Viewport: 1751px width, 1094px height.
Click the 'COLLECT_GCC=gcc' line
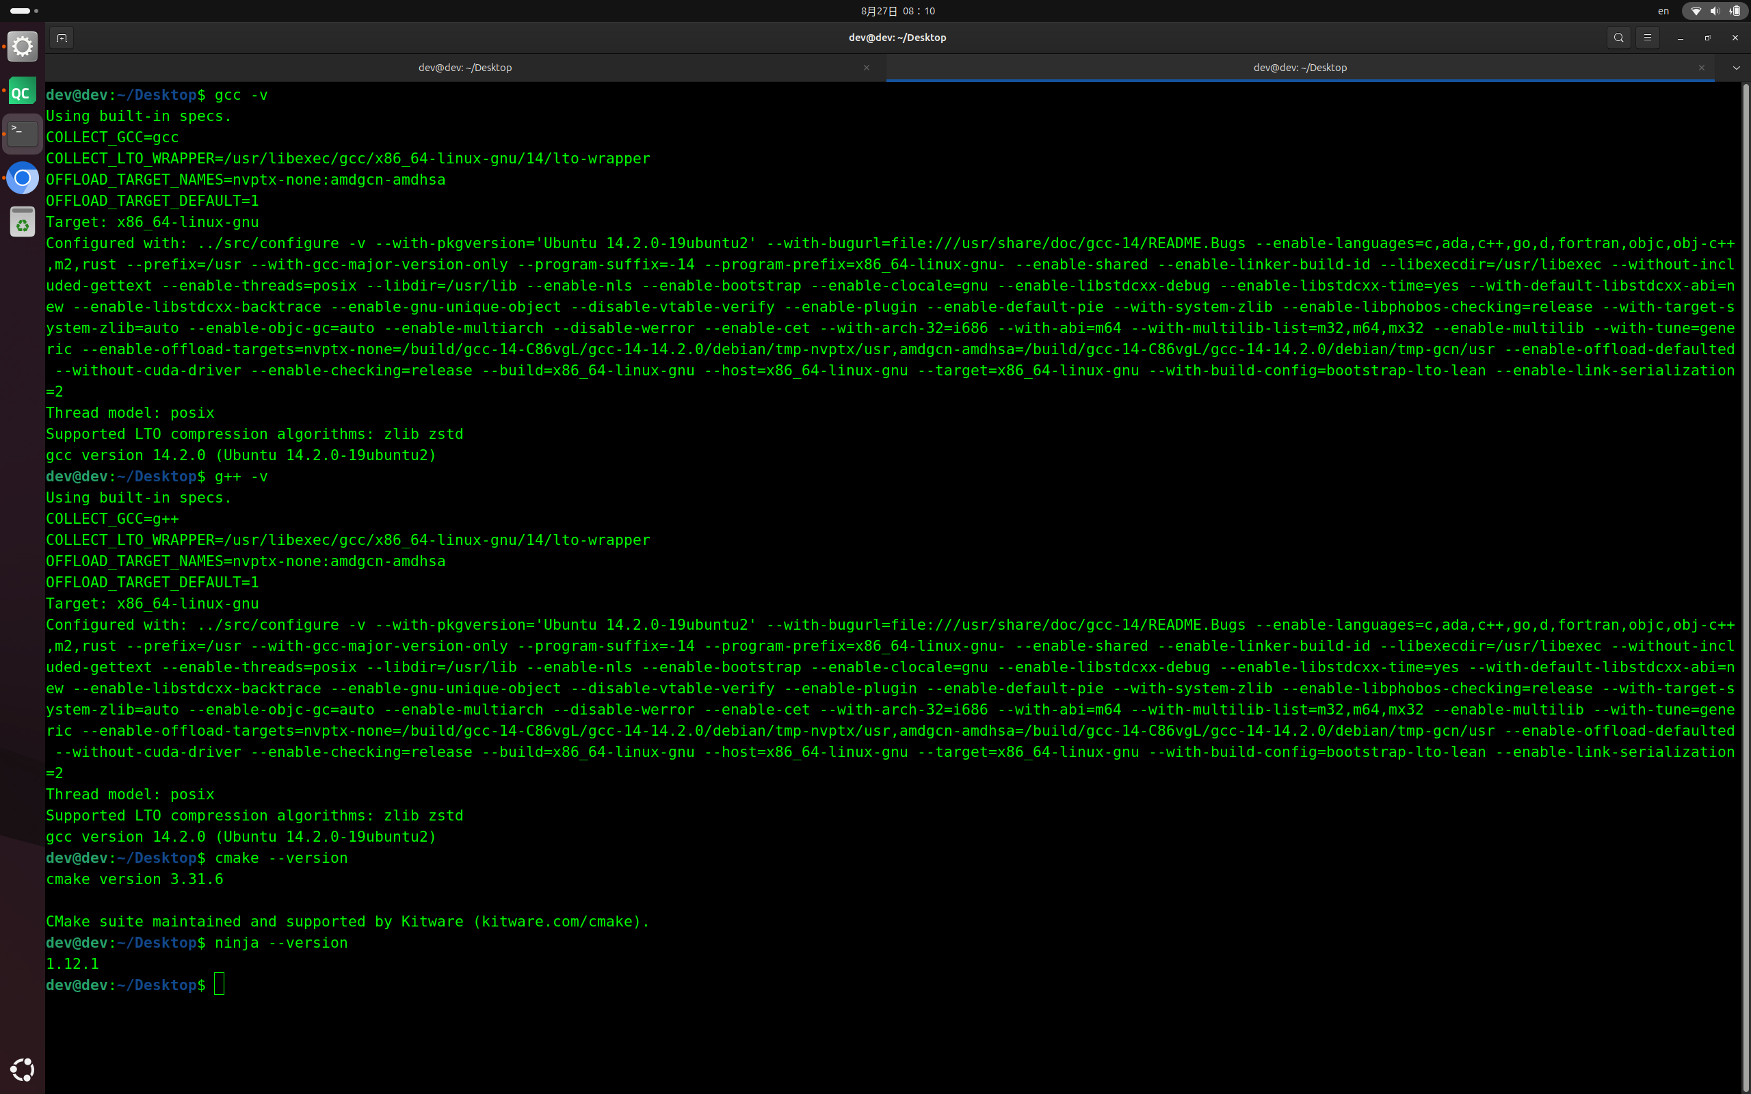click(x=112, y=137)
